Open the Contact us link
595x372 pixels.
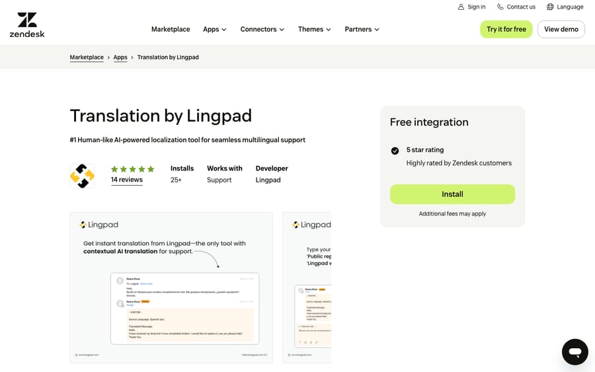(516, 7)
